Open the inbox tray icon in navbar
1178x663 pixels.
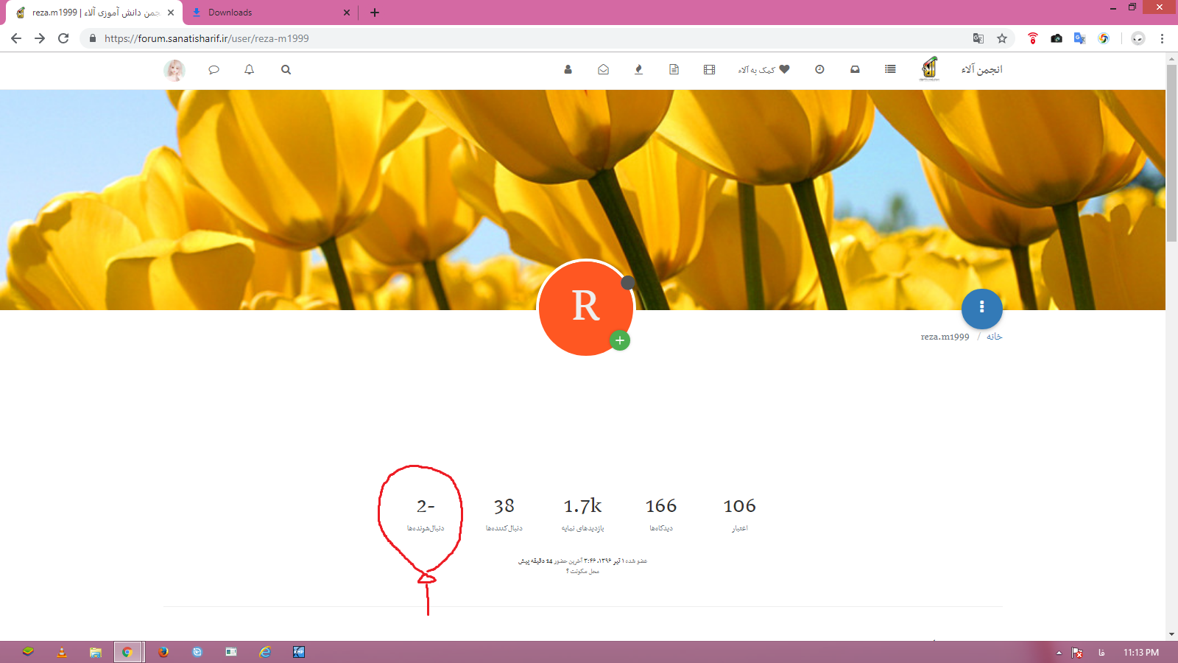(x=855, y=69)
